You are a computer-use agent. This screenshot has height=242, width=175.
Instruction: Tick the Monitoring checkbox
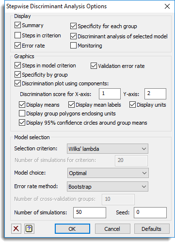point(73,46)
